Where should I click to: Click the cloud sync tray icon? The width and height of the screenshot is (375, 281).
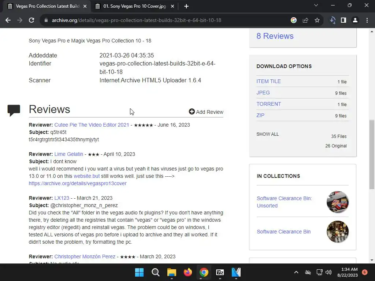click(308, 272)
